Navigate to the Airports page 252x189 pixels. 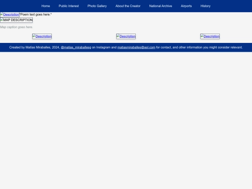pos(186,6)
